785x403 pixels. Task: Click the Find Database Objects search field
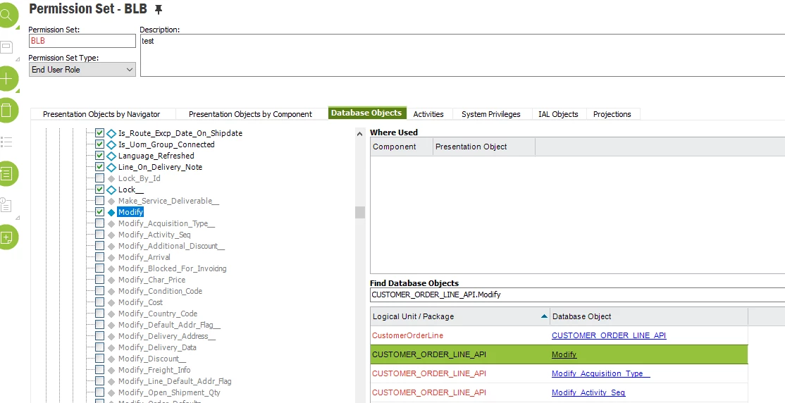point(576,294)
